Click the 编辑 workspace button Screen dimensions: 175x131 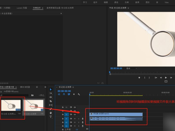(x=106, y=2)
